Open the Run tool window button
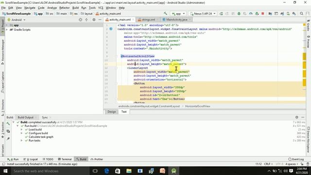Viewport: 311px width, 175px height. click(x=13, y=159)
